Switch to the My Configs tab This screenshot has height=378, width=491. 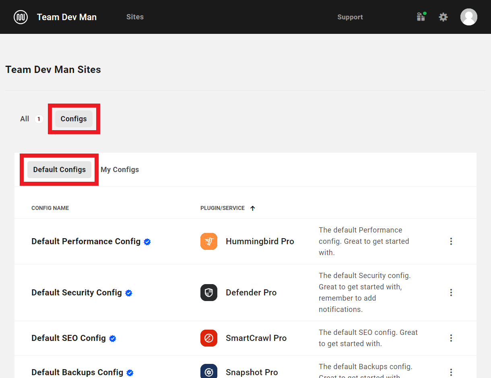click(120, 170)
